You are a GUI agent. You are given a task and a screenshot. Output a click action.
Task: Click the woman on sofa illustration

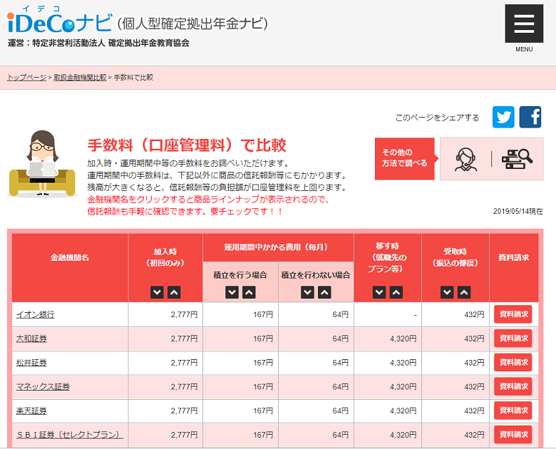tap(42, 163)
